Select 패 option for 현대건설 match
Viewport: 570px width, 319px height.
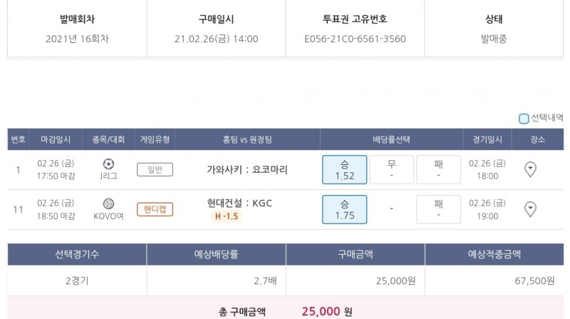(x=439, y=209)
